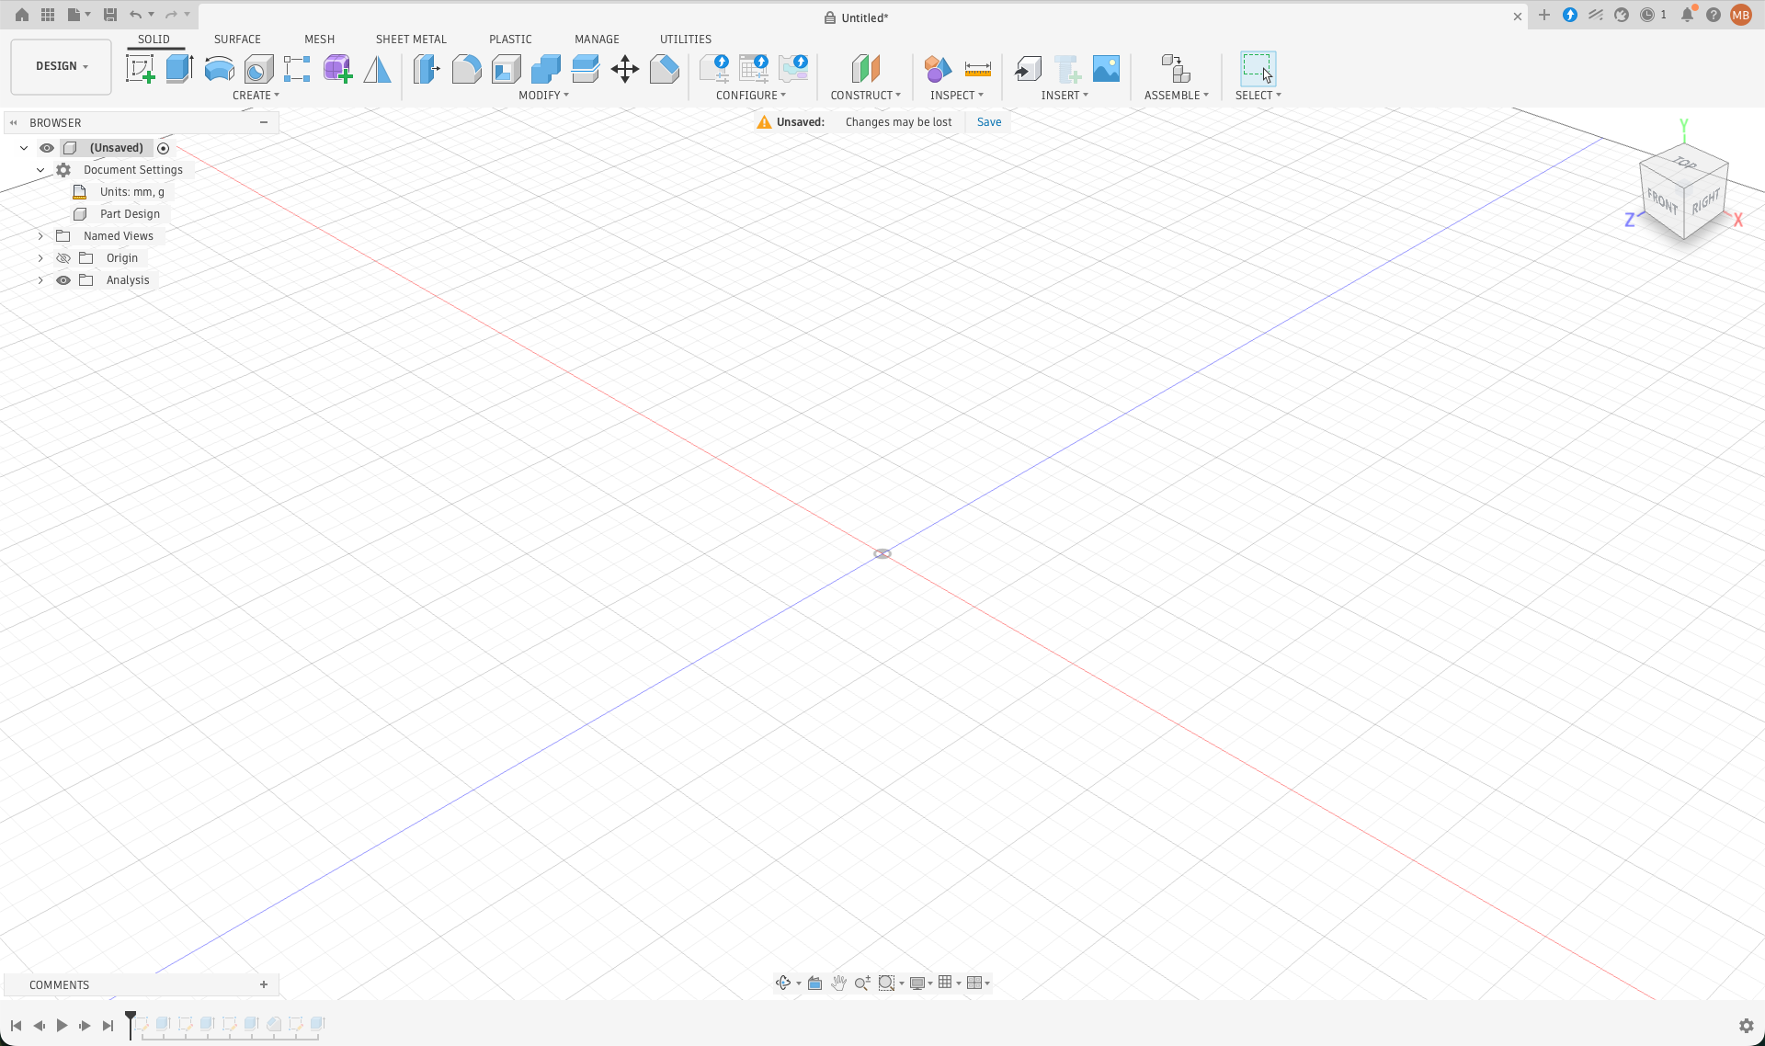Select the Combine tool
This screenshot has height=1046, width=1765.
[x=545, y=69]
